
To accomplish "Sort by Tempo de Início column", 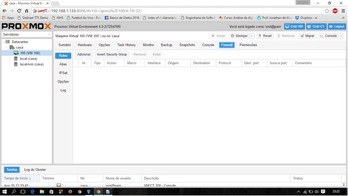I will (21, 178).
